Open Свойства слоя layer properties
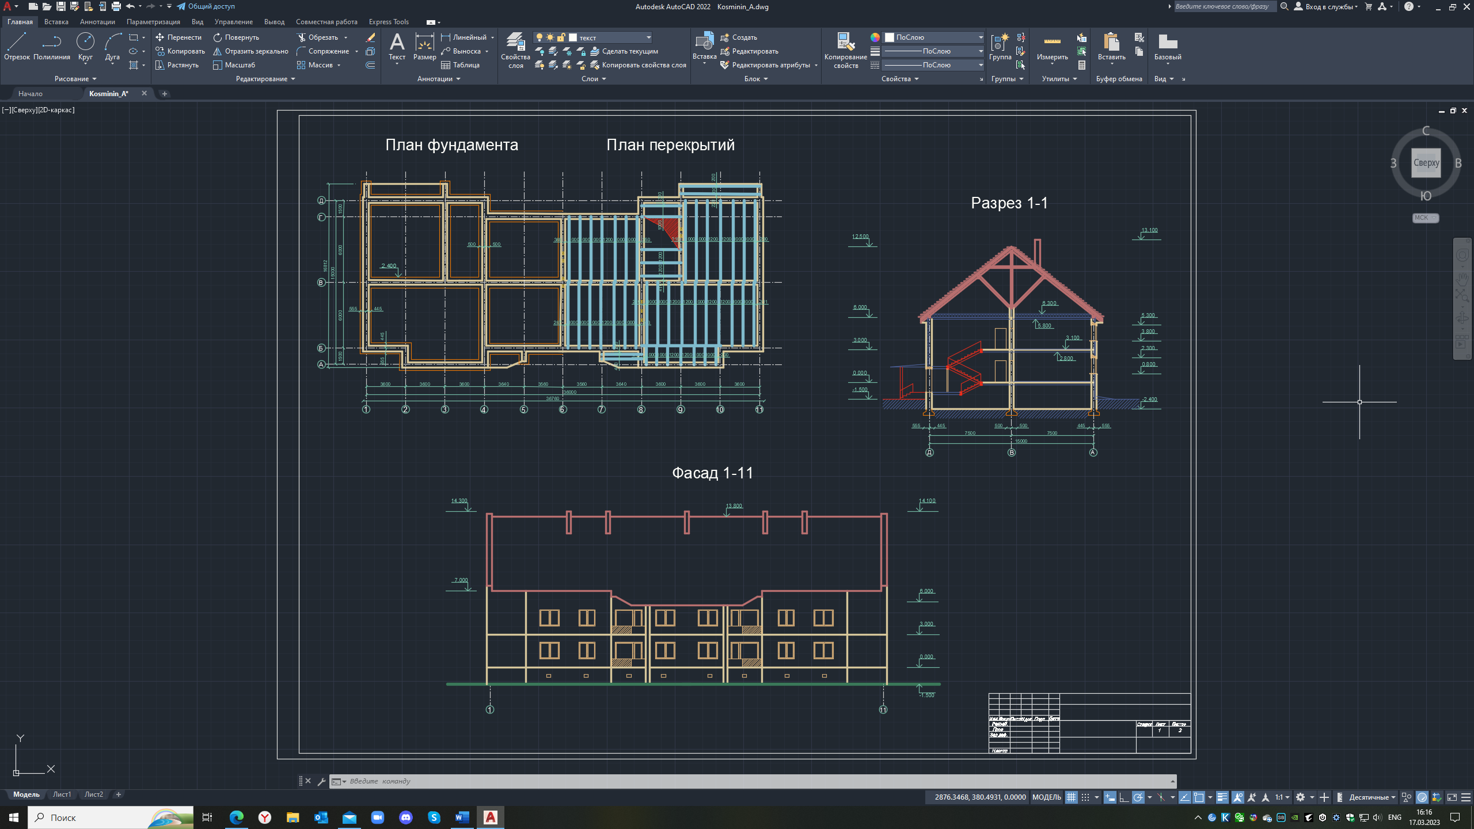The height and width of the screenshot is (829, 1474). click(515, 49)
